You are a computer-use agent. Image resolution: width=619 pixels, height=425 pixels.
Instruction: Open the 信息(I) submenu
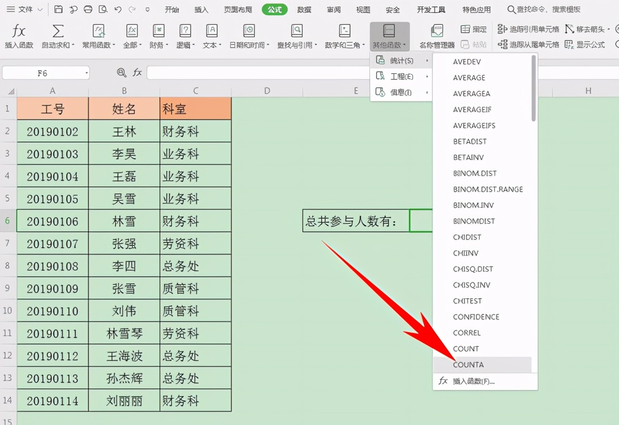tap(401, 92)
